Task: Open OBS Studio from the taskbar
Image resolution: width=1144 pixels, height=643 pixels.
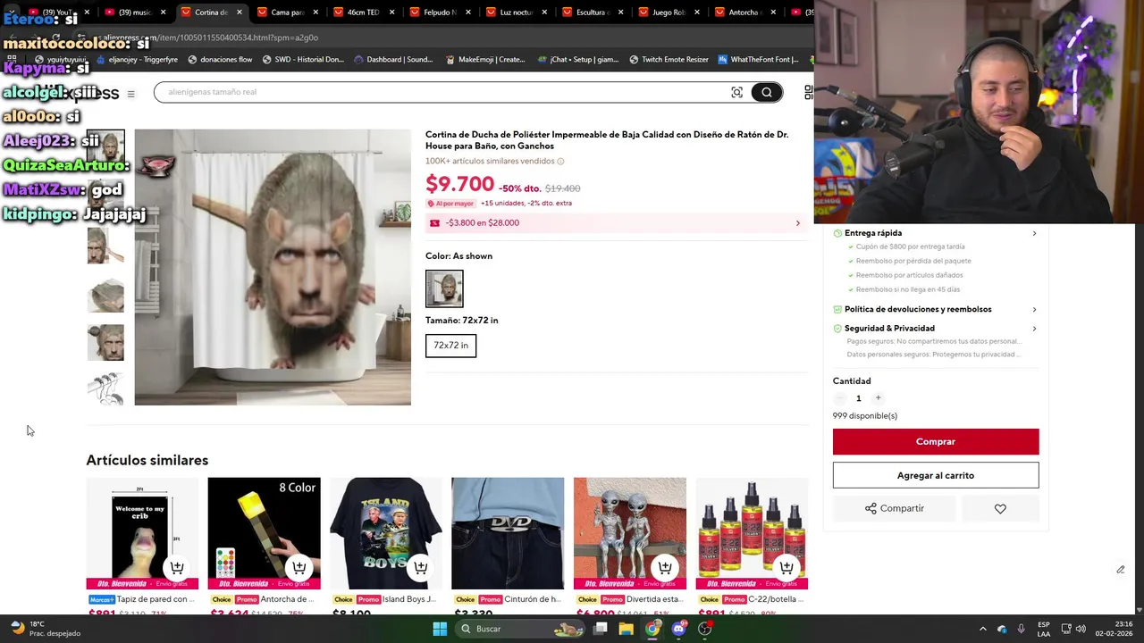Action: [x=705, y=629]
